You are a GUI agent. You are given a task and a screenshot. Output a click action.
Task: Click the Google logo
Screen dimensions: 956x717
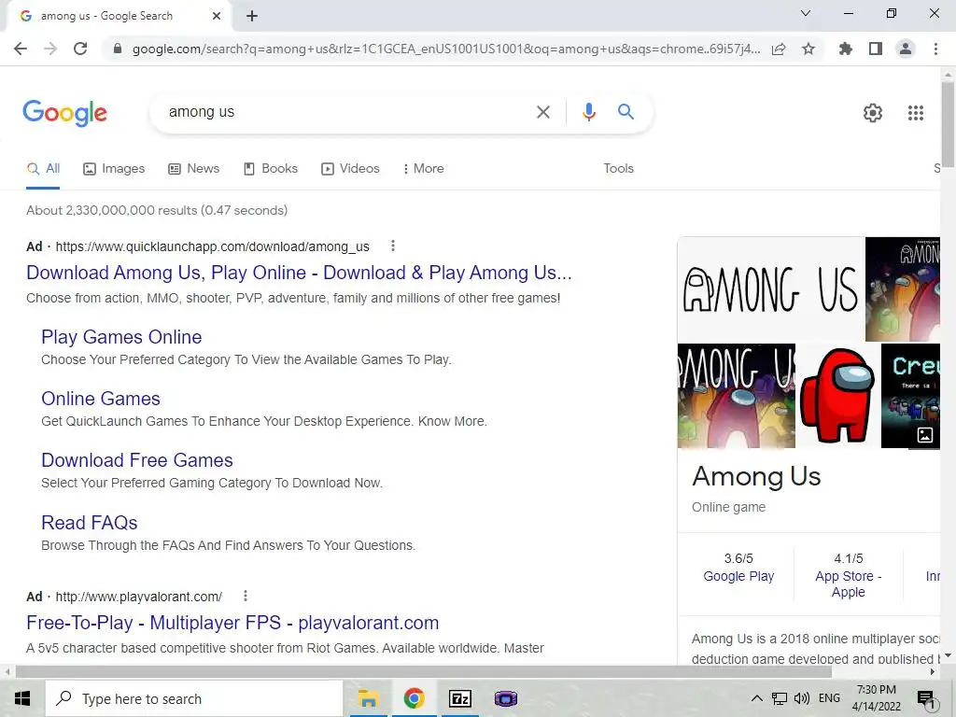coord(65,113)
